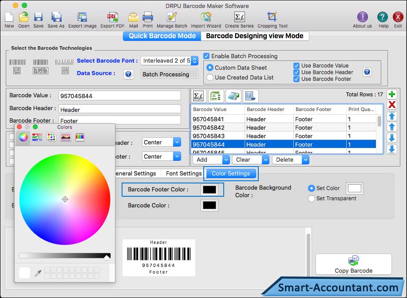This screenshot has height=298, width=407.
Task: Click the color wheel in Colors panel
Action: (x=65, y=199)
